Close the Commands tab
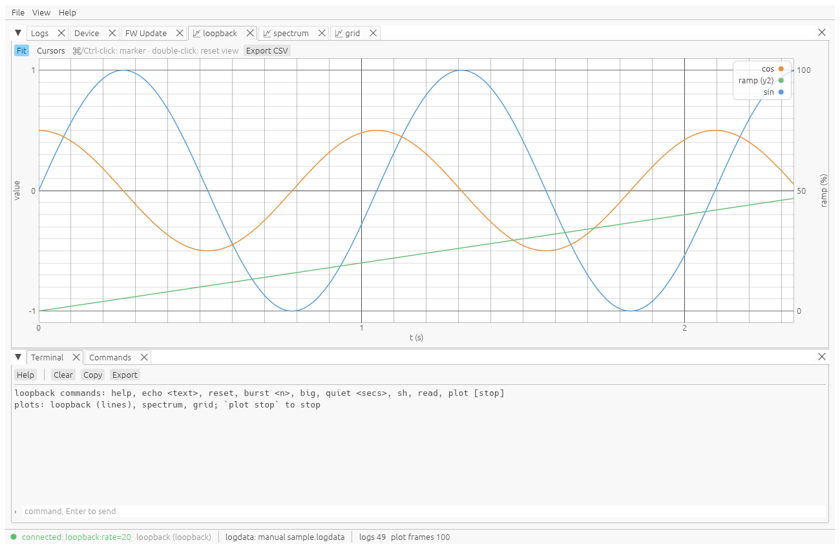Viewport: 840px width, 549px height. click(144, 357)
